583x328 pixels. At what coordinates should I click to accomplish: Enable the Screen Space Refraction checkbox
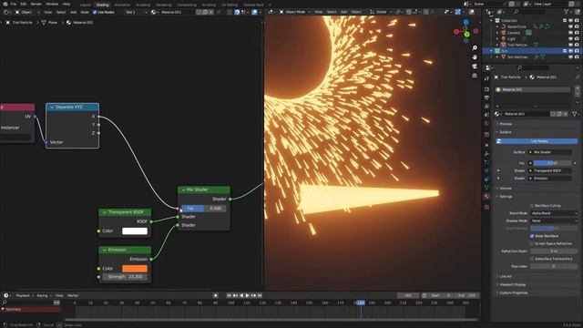(x=532, y=243)
